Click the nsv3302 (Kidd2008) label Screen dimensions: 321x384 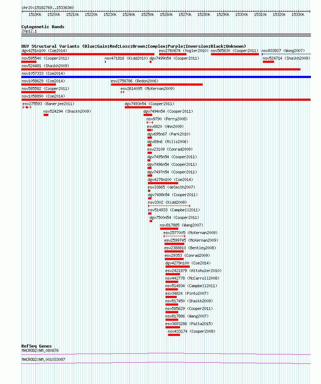coord(167,203)
